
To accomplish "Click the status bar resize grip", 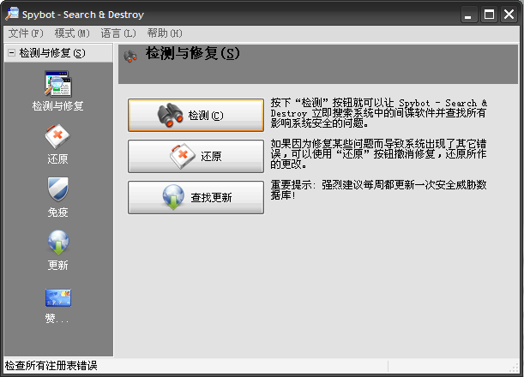I will [x=514, y=368].
